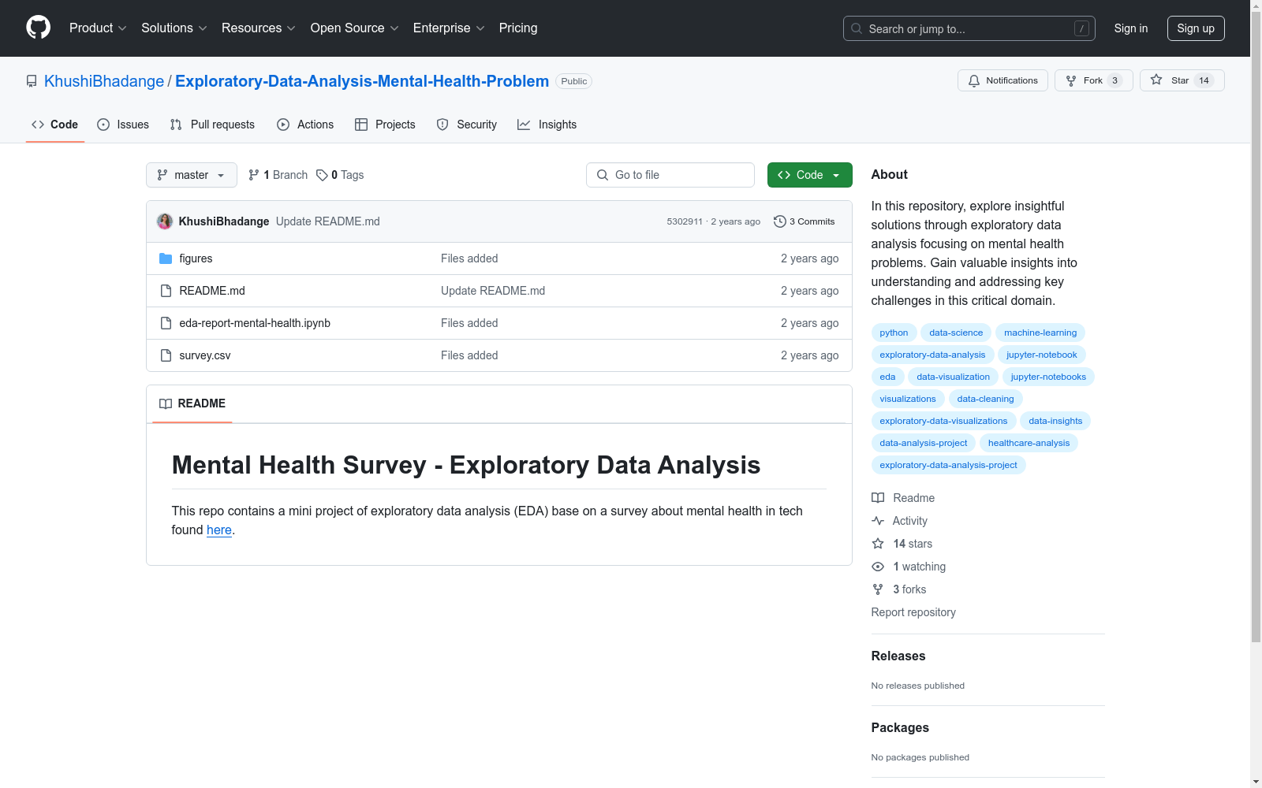Click the Search or jump to field
The width and height of the screenshot is (1262, 788).
(x=969, y=28)
